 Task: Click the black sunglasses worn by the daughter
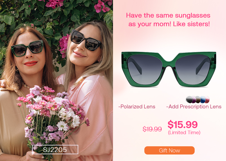86,40
